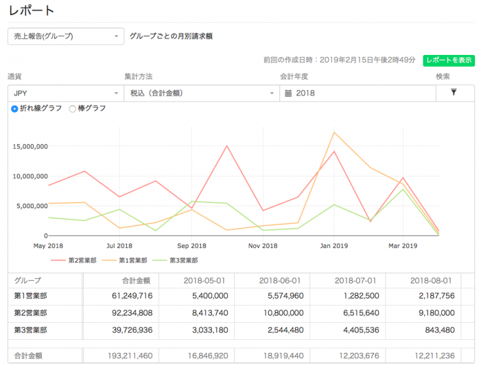481x366 pixels.
Task: Toggle 第2営業部 legend entry in chart
Action: pos(74,261)
